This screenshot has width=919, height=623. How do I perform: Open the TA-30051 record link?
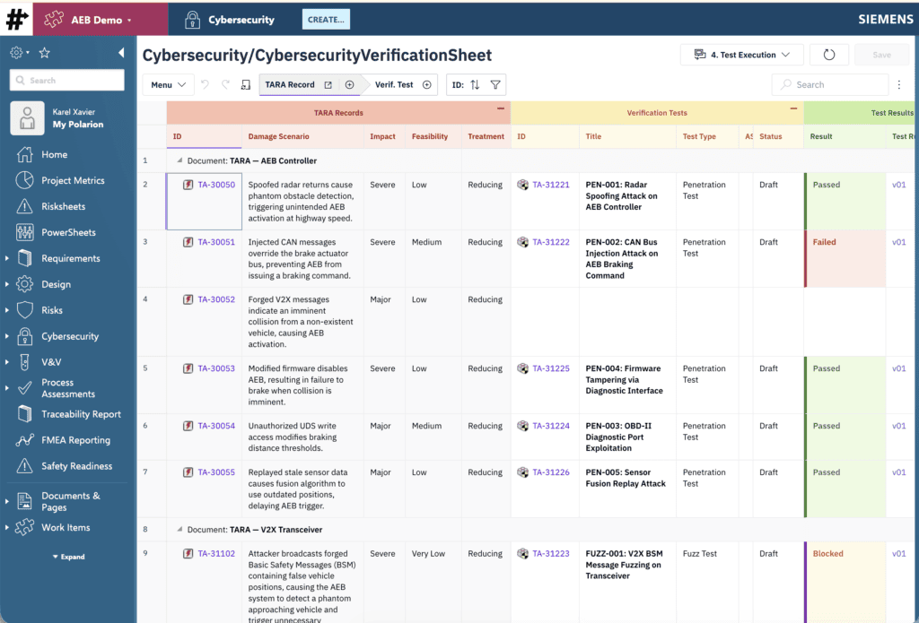(x=216, y=242)
